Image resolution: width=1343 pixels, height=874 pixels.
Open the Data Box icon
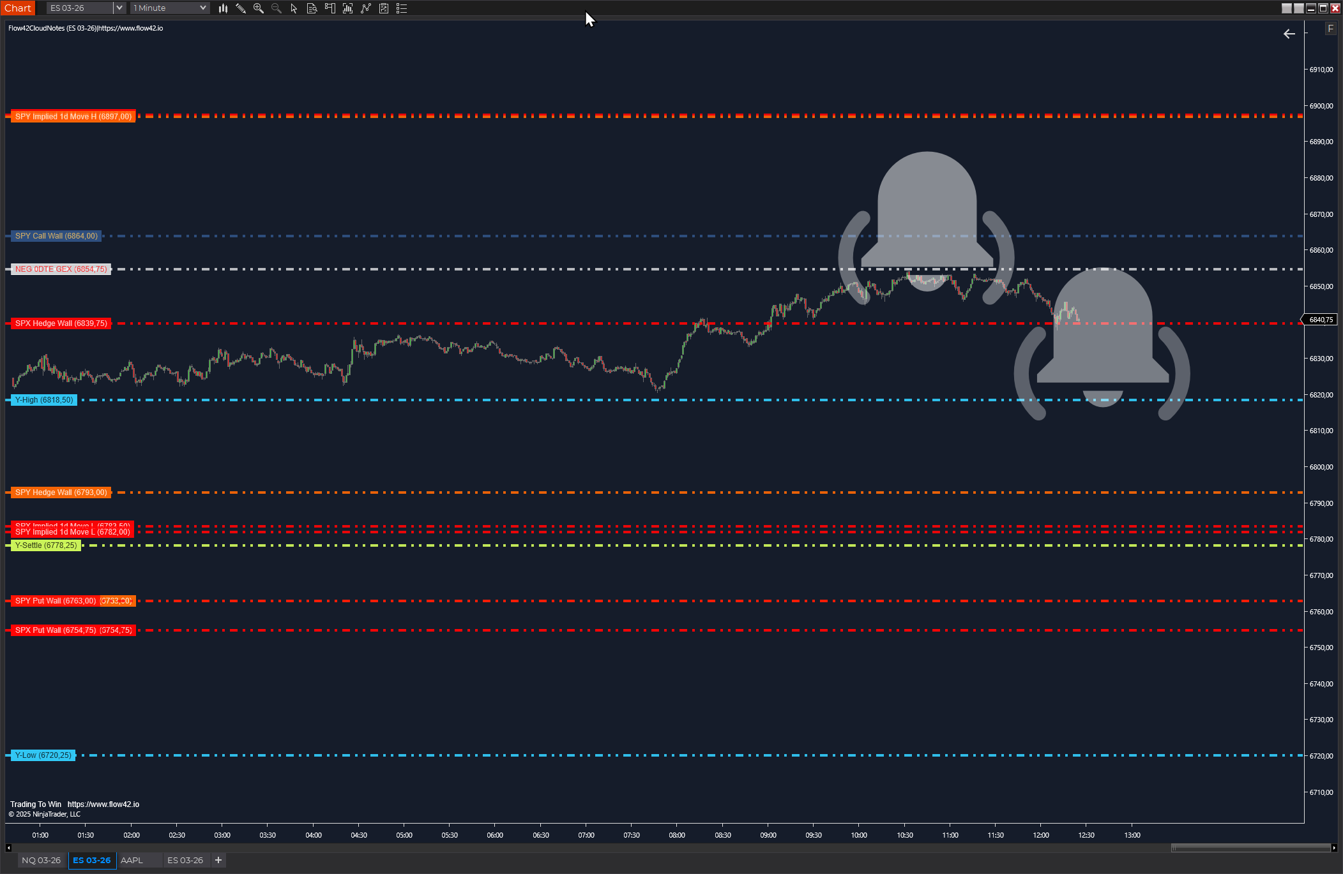(x=312, y=8)
